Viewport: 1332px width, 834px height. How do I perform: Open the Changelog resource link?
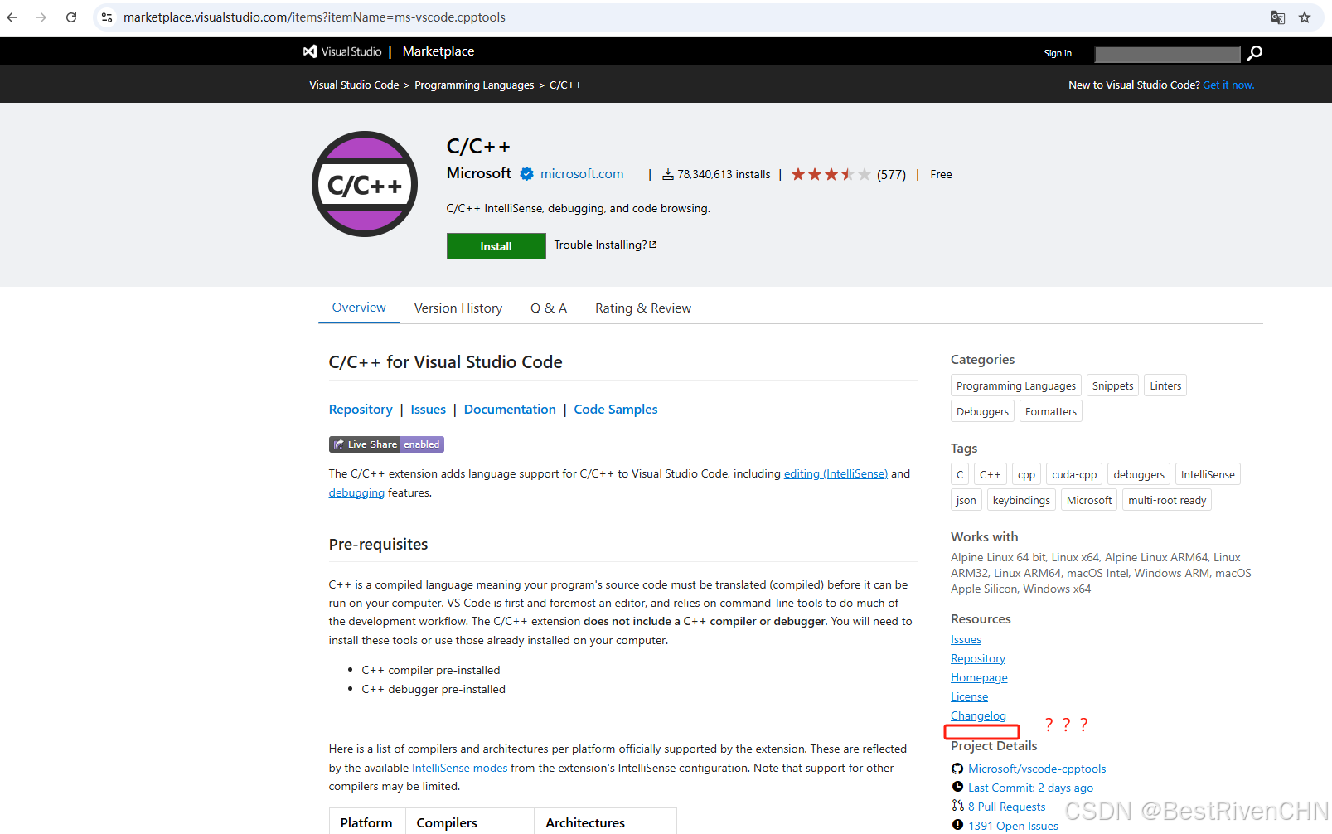978,715
